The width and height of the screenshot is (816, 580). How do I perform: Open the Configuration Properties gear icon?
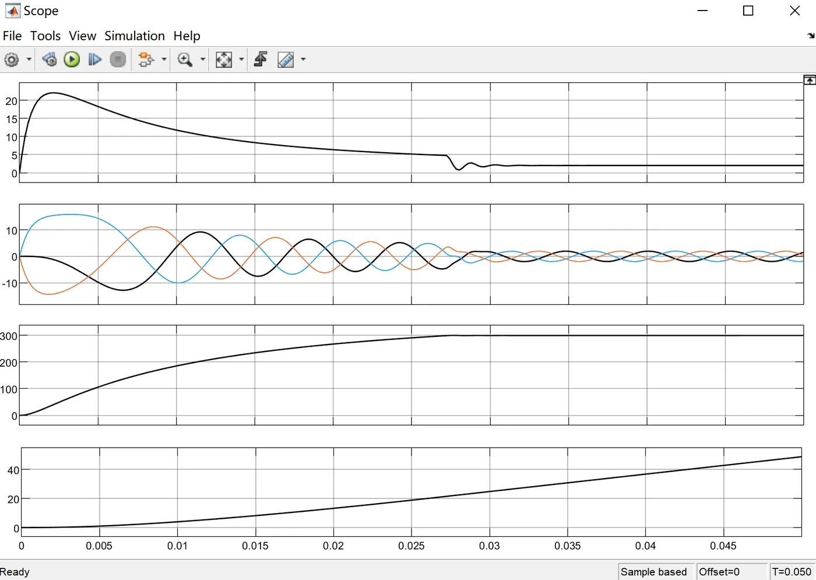pyautogui.click(x=12, y=59)
